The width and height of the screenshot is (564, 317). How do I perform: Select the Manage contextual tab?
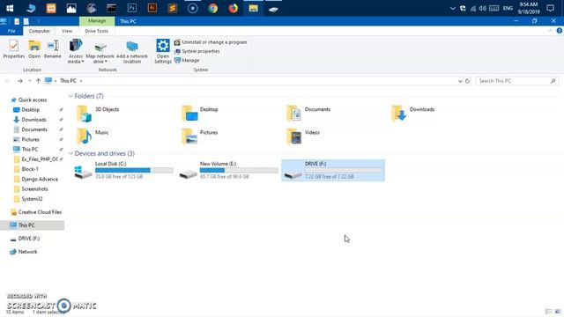[97, 21]
